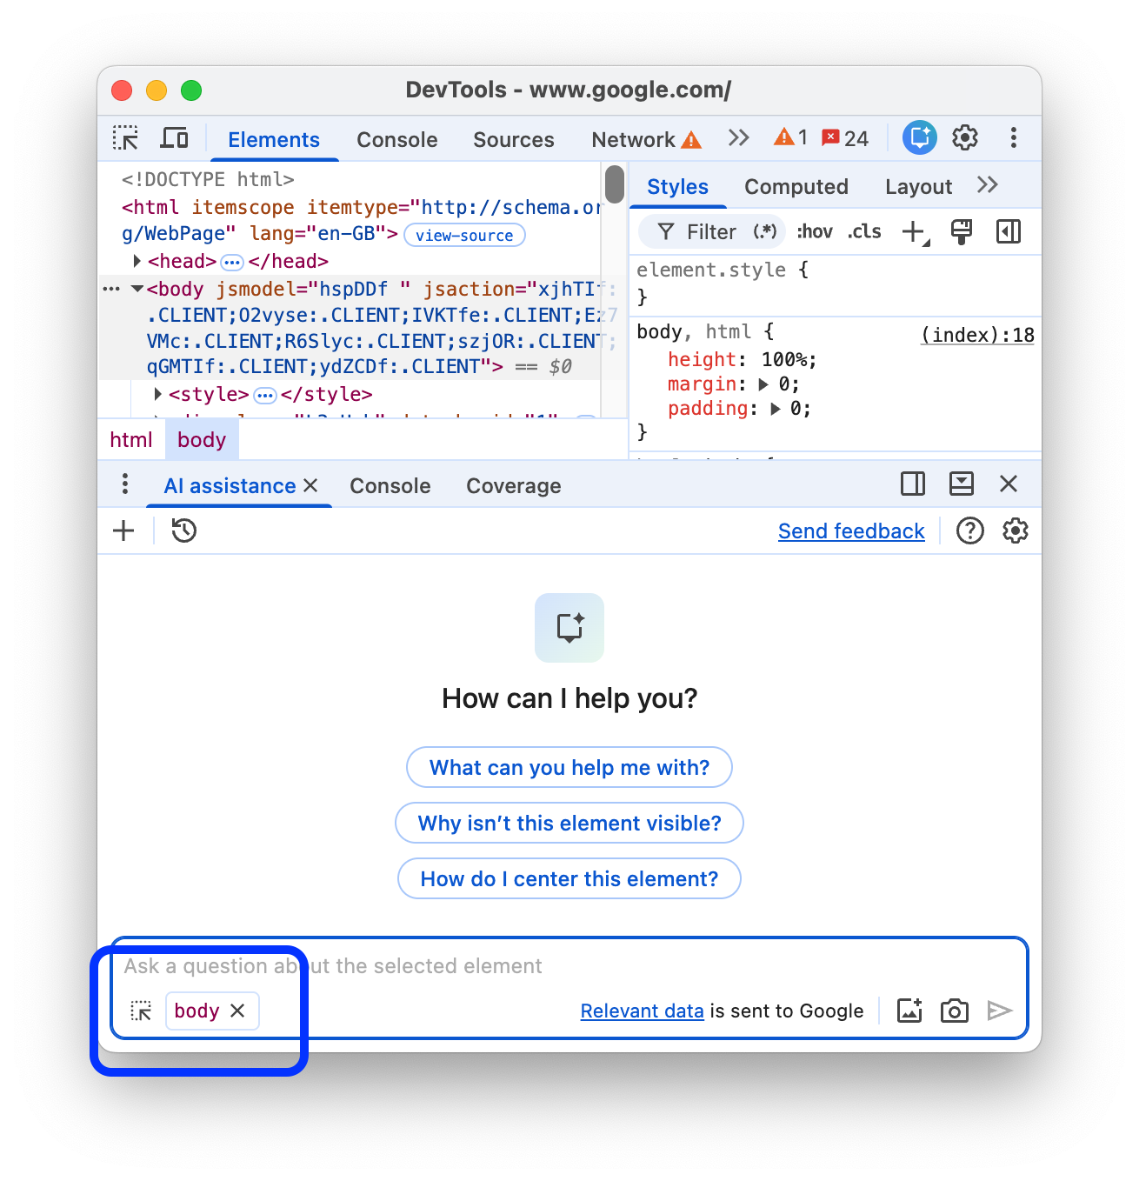Toggle the .cls element classes panel
The width and height of the screenshot is (1139, 1181).
point(864,231)
